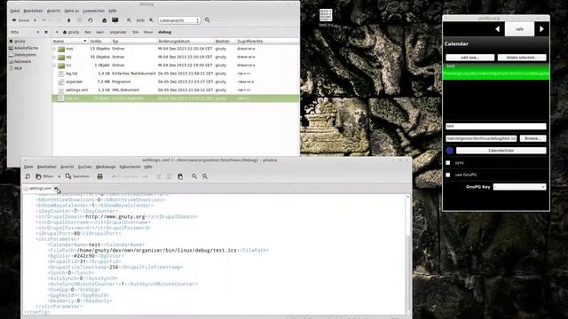Image resolution: width=568 pixels, height=319 pixels.
Task: Open the Dokumente menu in pluma
Action: 130,167
